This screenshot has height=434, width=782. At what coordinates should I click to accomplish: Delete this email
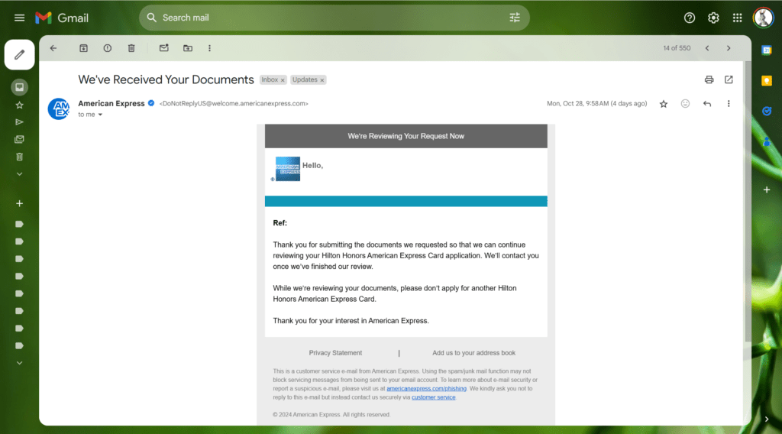tap(131, 48)
